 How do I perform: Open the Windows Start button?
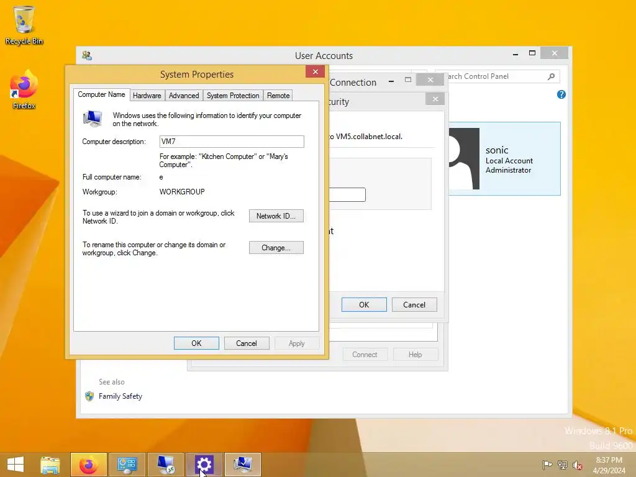click(16, 465)
